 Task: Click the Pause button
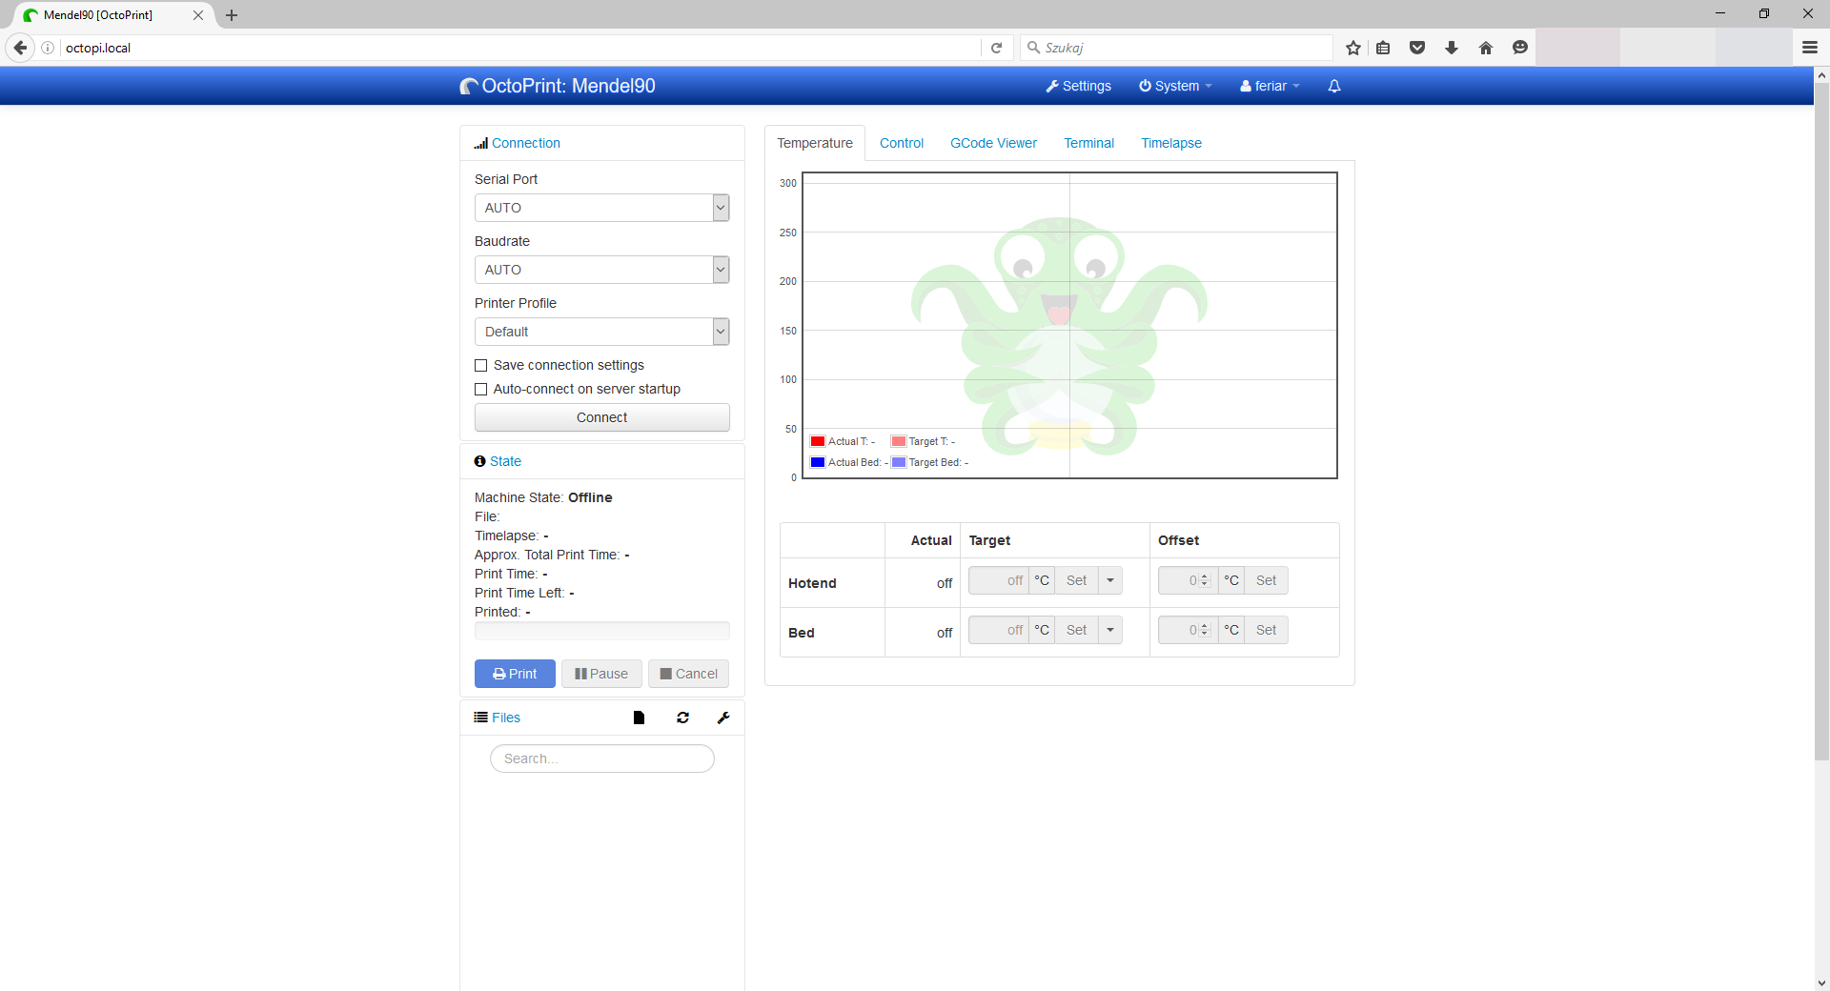coord(601,674)
